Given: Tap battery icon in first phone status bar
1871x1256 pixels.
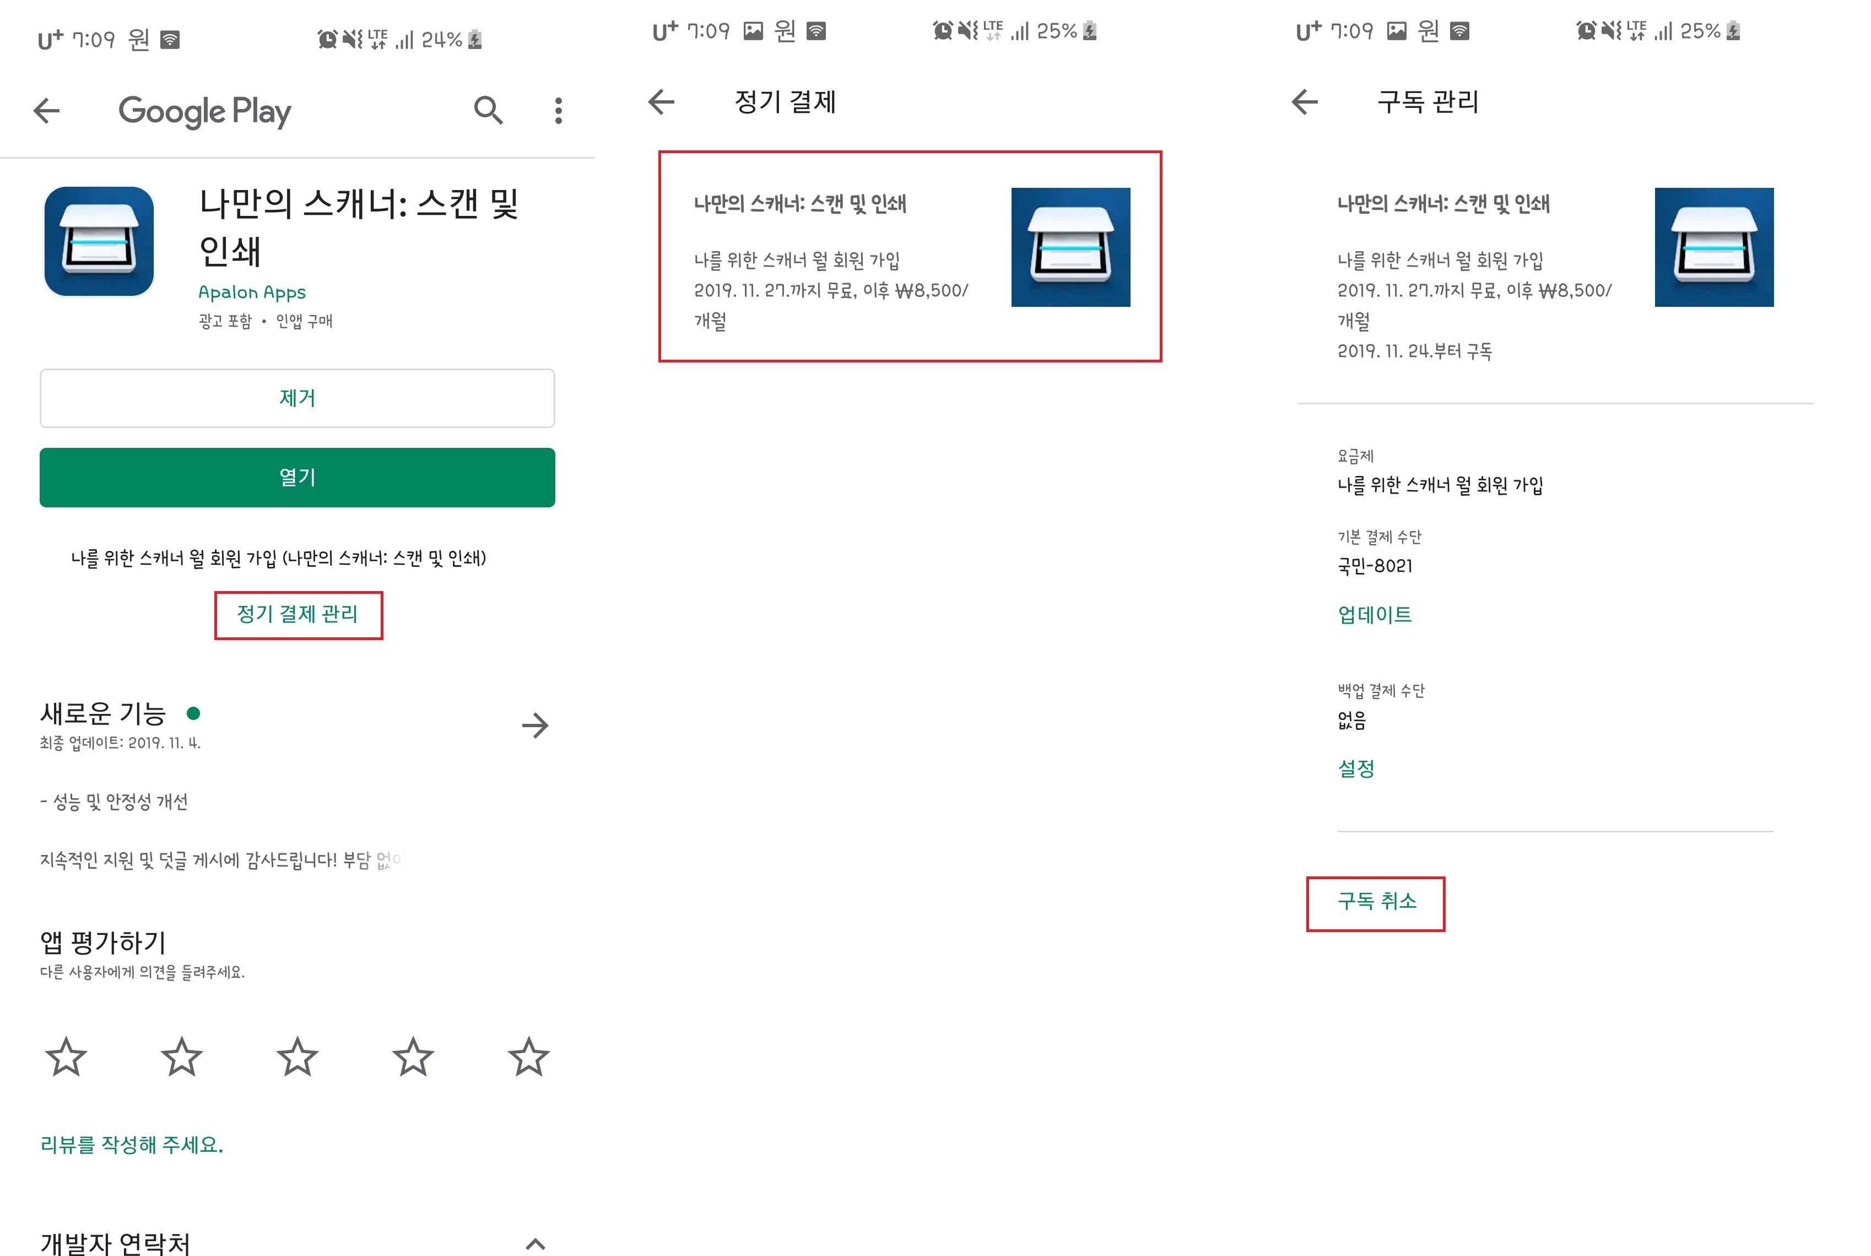Looking at the screenshot, I should [475, 39].
